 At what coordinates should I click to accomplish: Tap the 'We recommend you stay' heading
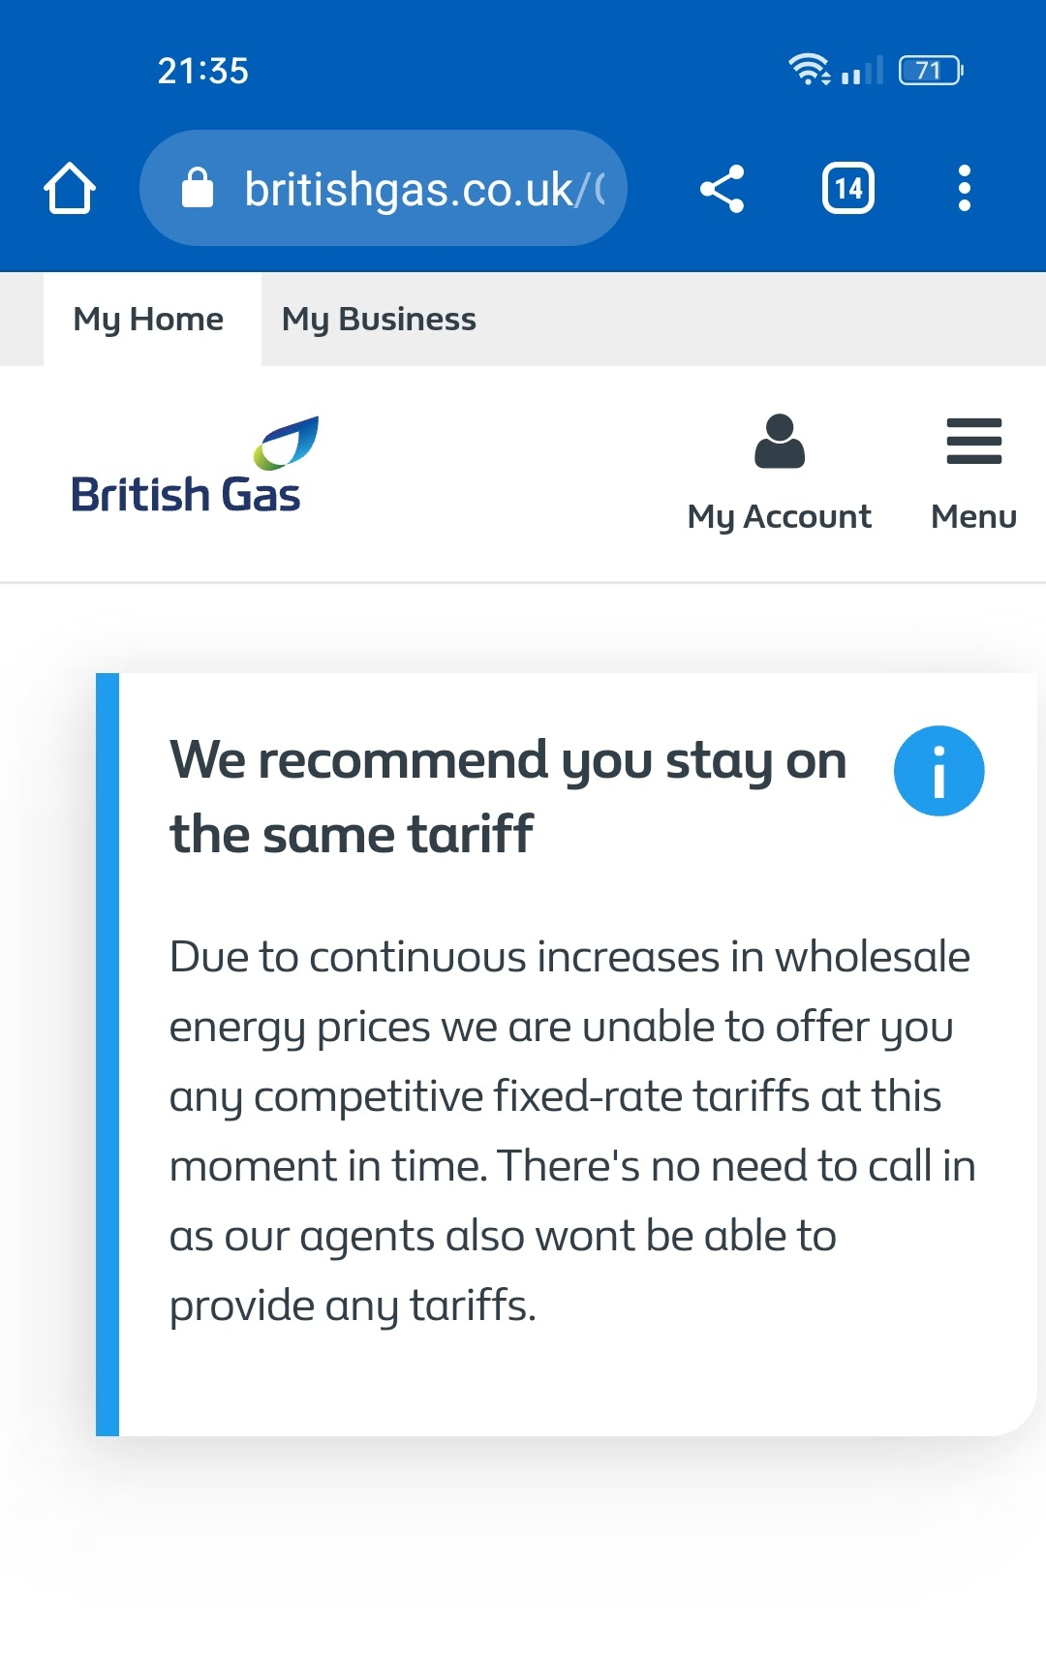(x=508, y=796)
